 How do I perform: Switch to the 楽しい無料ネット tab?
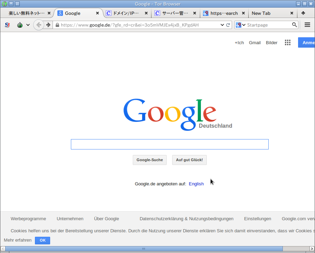[x=27, y=13]
